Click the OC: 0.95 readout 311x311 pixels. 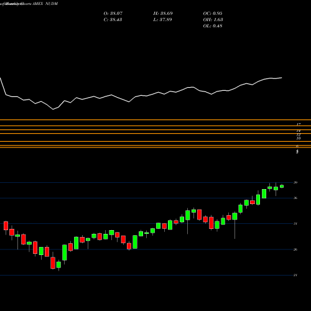pos(213,14)
